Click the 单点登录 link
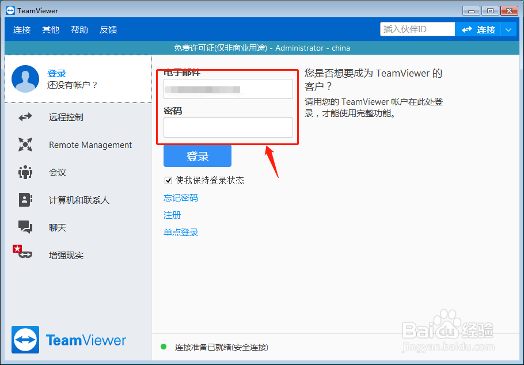524x365 pixels. tap(181, 233)
